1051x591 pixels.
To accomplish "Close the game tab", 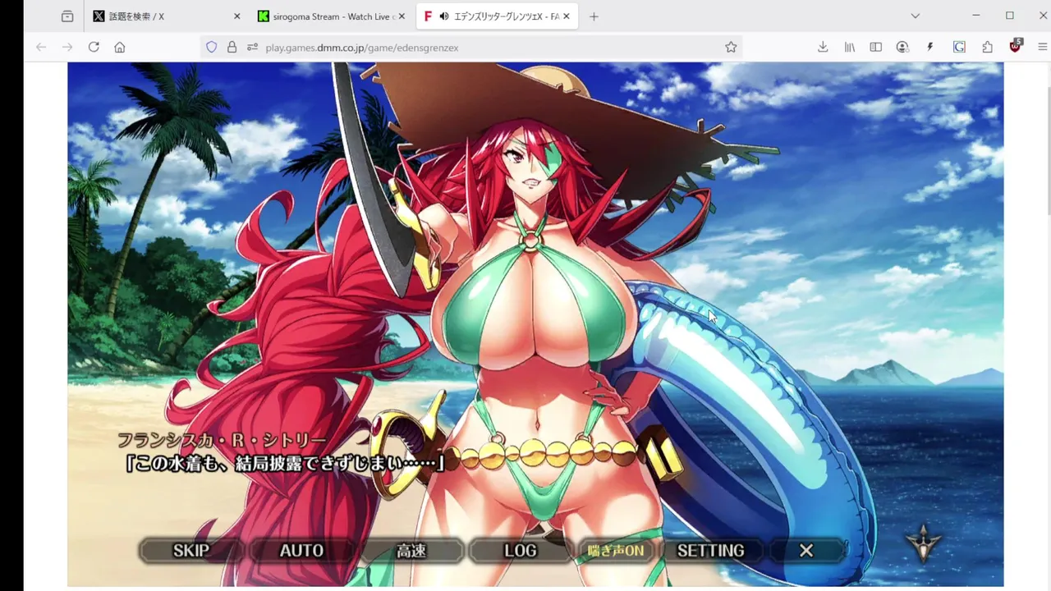I will [x=566, y=16].
